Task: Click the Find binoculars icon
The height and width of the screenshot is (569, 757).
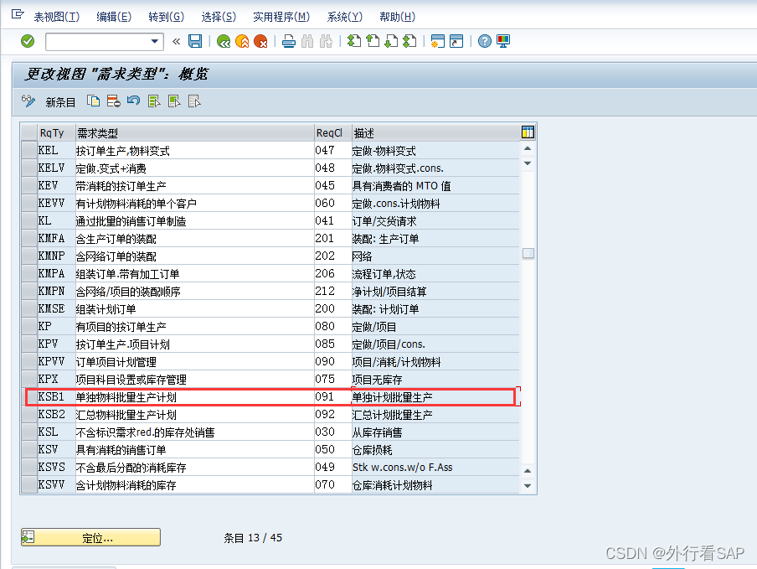Action: [x=307, y=42]
